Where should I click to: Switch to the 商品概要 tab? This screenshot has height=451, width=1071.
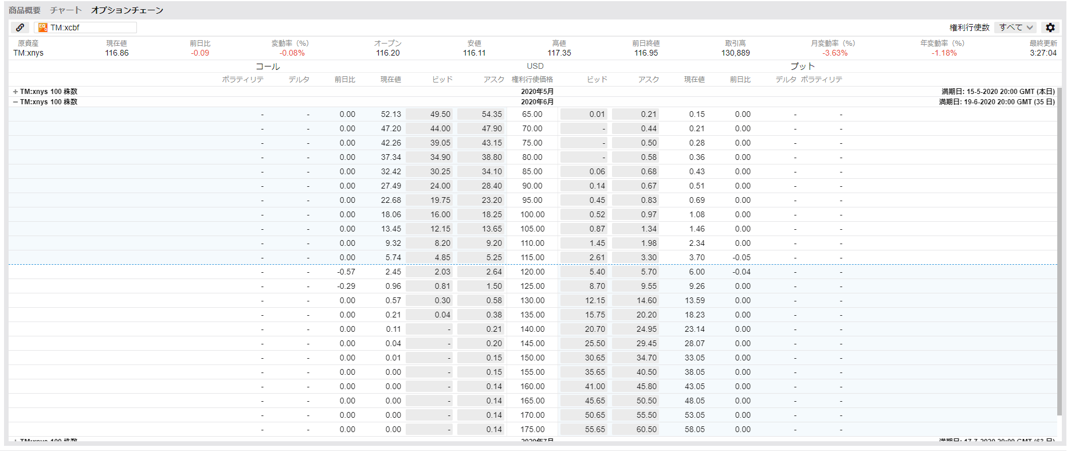(x=25, y=10)
